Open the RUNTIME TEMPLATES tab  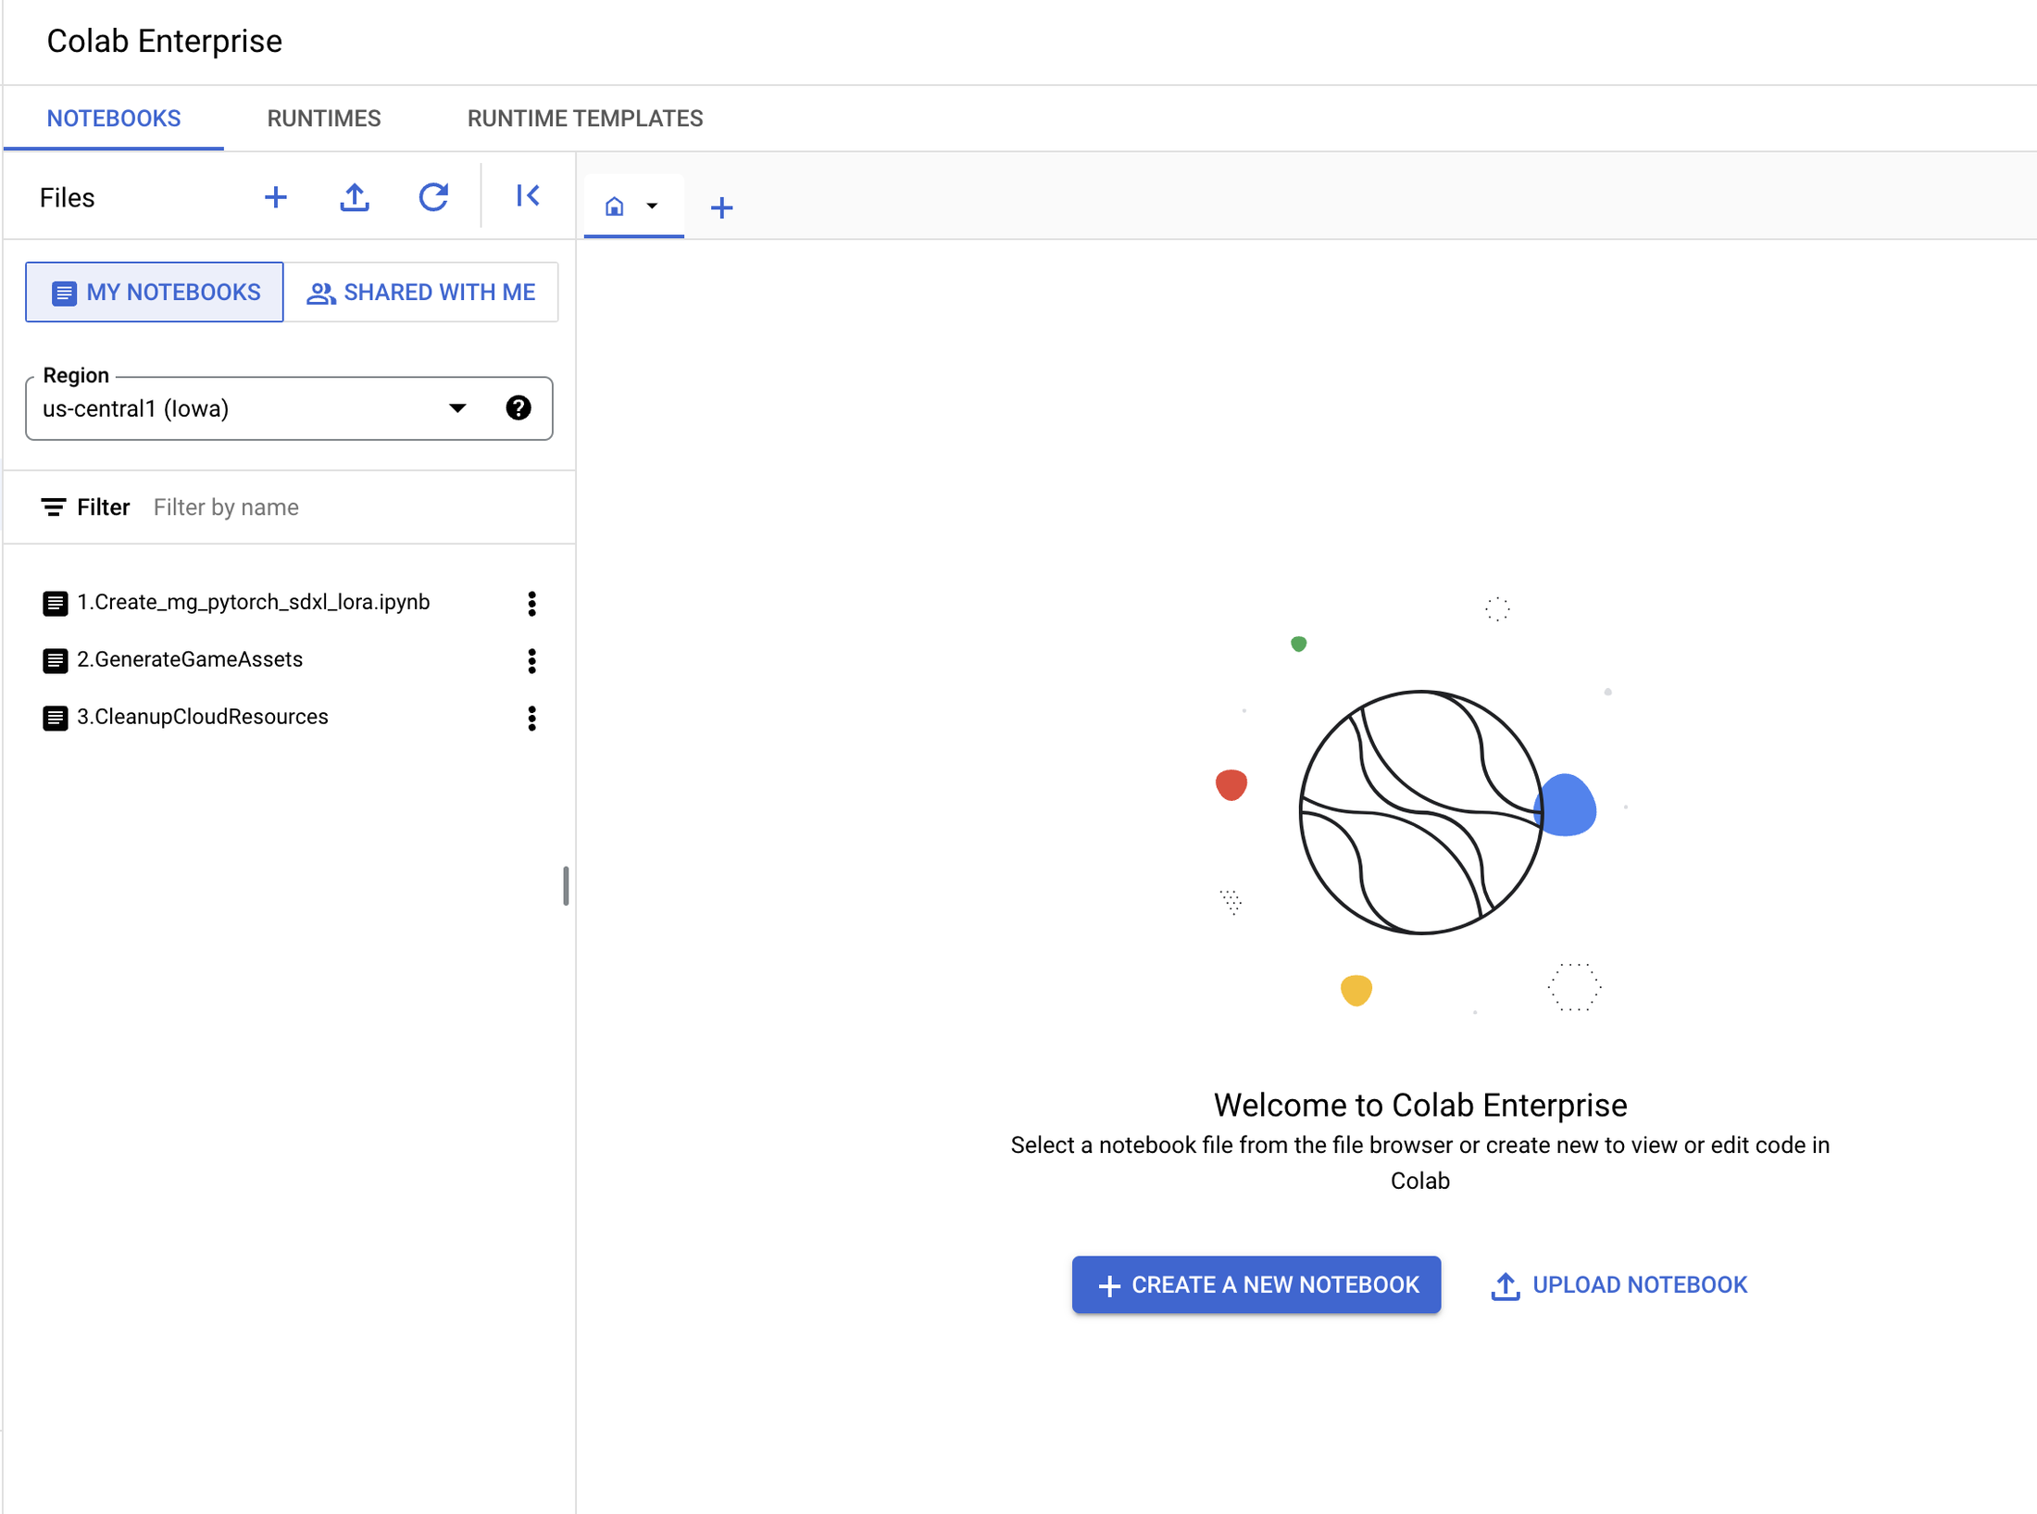point(584,118)
